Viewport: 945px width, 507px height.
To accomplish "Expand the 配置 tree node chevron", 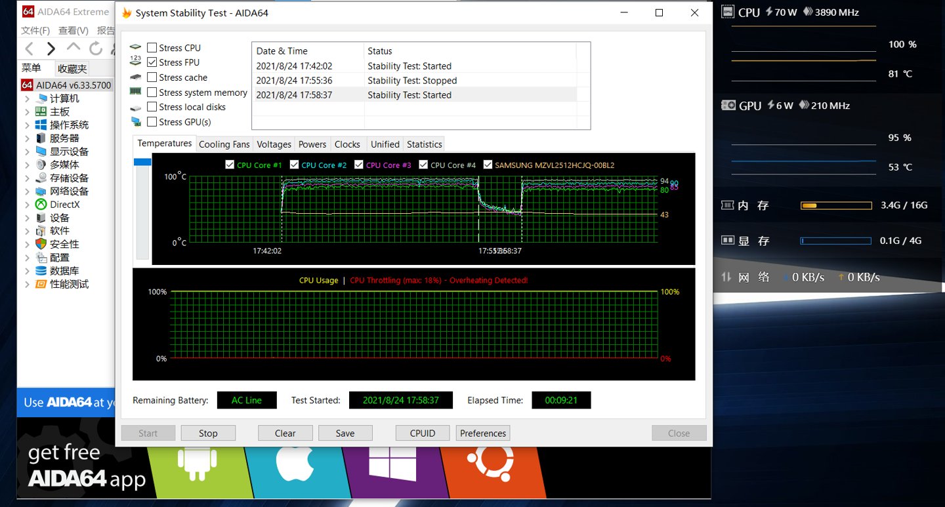I will pos(27,258).
